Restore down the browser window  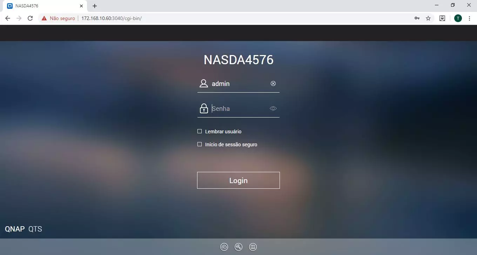[453, 5]
